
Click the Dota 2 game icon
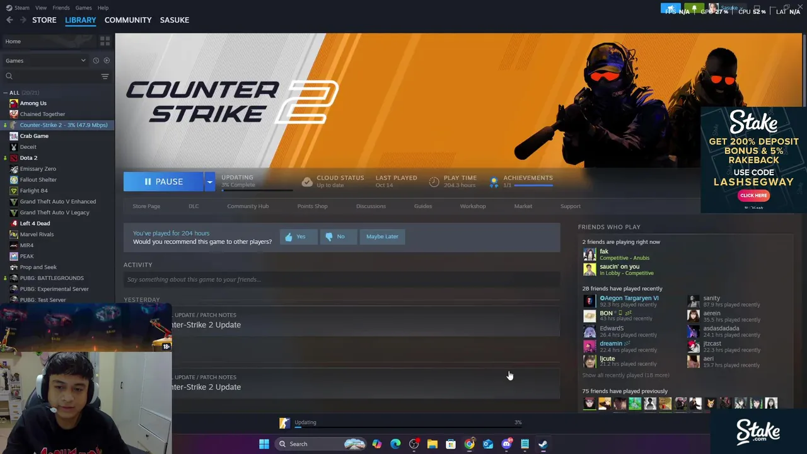14,158
